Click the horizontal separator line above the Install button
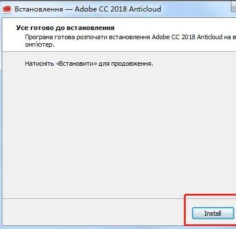 (93, 198)
